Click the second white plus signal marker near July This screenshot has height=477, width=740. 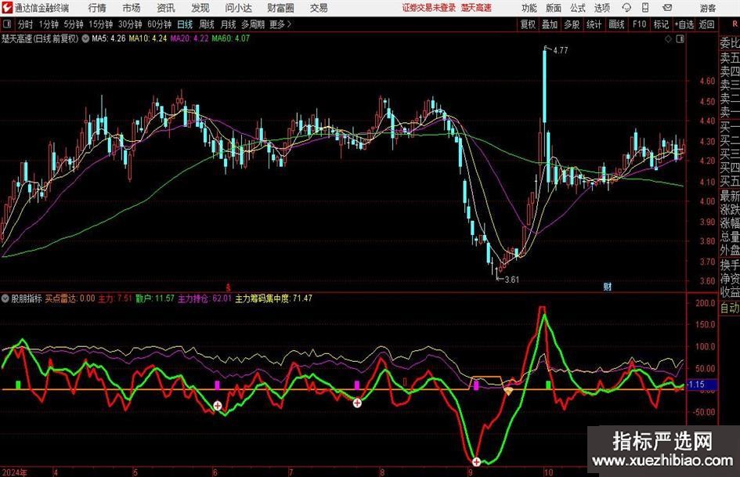pyautogui.click(x=357, y=403)
